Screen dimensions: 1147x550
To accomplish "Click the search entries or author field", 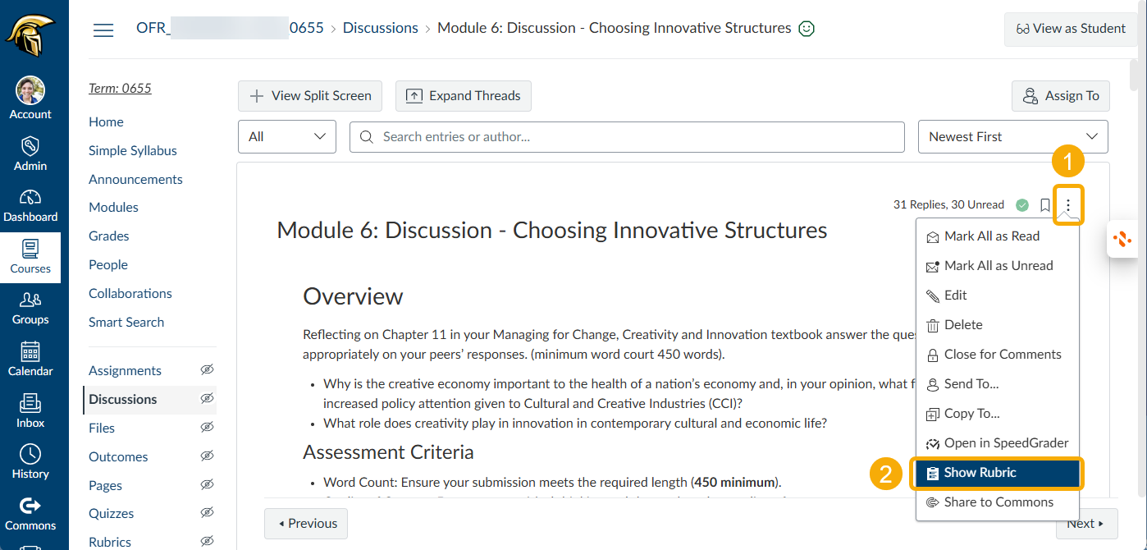I will pyautogui.click(x=628, y=137).
